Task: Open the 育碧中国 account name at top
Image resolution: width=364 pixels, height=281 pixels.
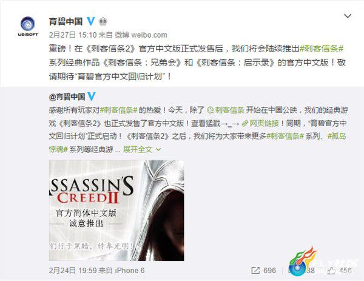Action: [x=66, y=21]
